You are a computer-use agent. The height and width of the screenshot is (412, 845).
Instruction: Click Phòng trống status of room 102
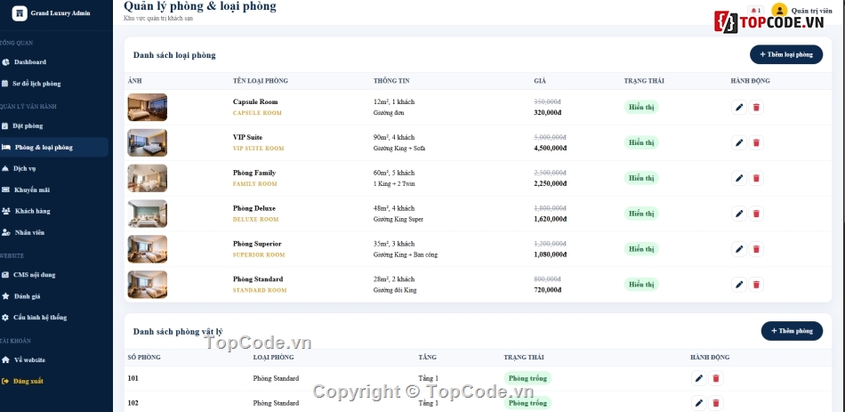pos(527,403)
